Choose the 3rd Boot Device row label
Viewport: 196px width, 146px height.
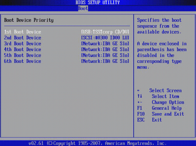pyautogui.click(x=22, y=44)
